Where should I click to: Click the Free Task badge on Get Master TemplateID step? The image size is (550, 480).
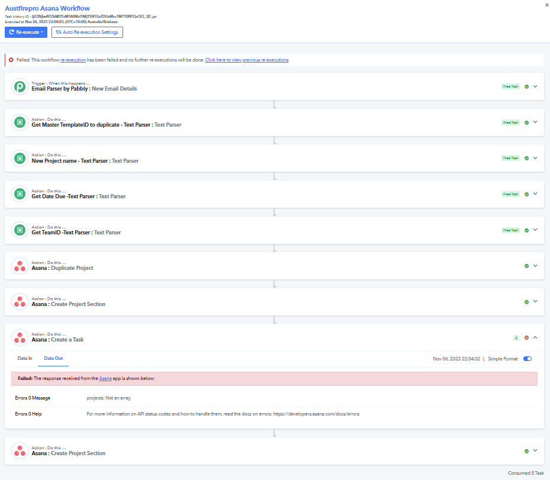510,123
